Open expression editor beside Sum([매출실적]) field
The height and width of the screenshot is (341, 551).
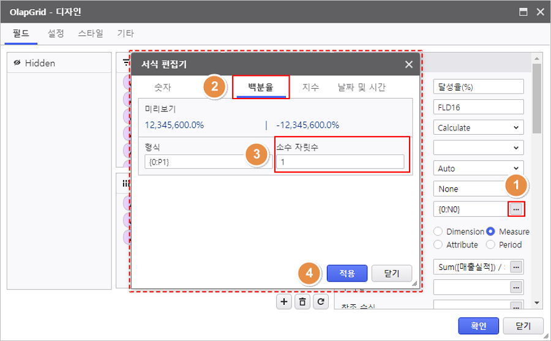pos(516,267)
